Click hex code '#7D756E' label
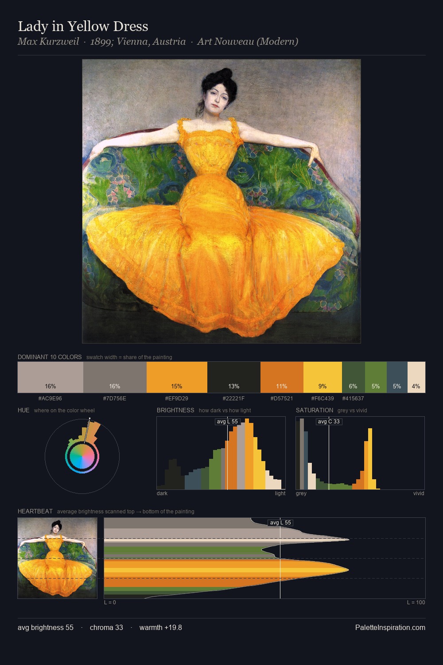The image size is (443, 665). (115, 398)
